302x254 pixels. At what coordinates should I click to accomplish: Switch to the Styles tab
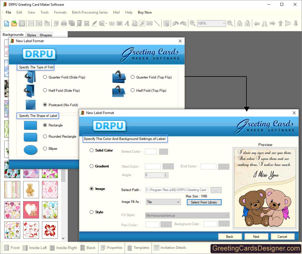pyautogui.click(x=32, y=35)
